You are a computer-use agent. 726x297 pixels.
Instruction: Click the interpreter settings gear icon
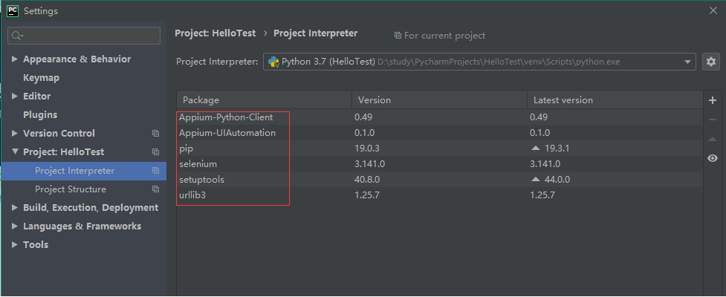[711, 62]
